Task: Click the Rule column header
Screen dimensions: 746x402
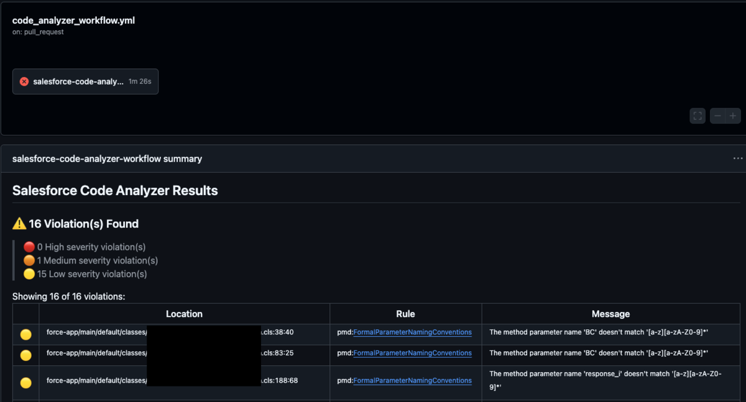Action: (x=405, y=314)
